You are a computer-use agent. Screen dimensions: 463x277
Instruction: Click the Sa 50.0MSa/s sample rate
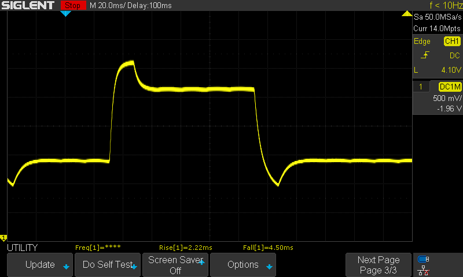438,17
